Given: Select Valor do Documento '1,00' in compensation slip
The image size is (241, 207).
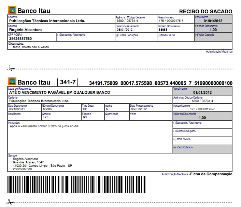Looking at the screenshot, I should [x=202, y=118].
